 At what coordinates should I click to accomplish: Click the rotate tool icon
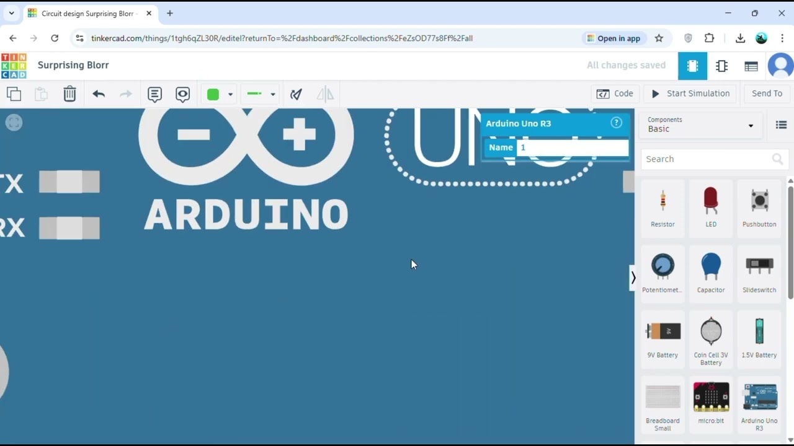click(x=296, y=94)
